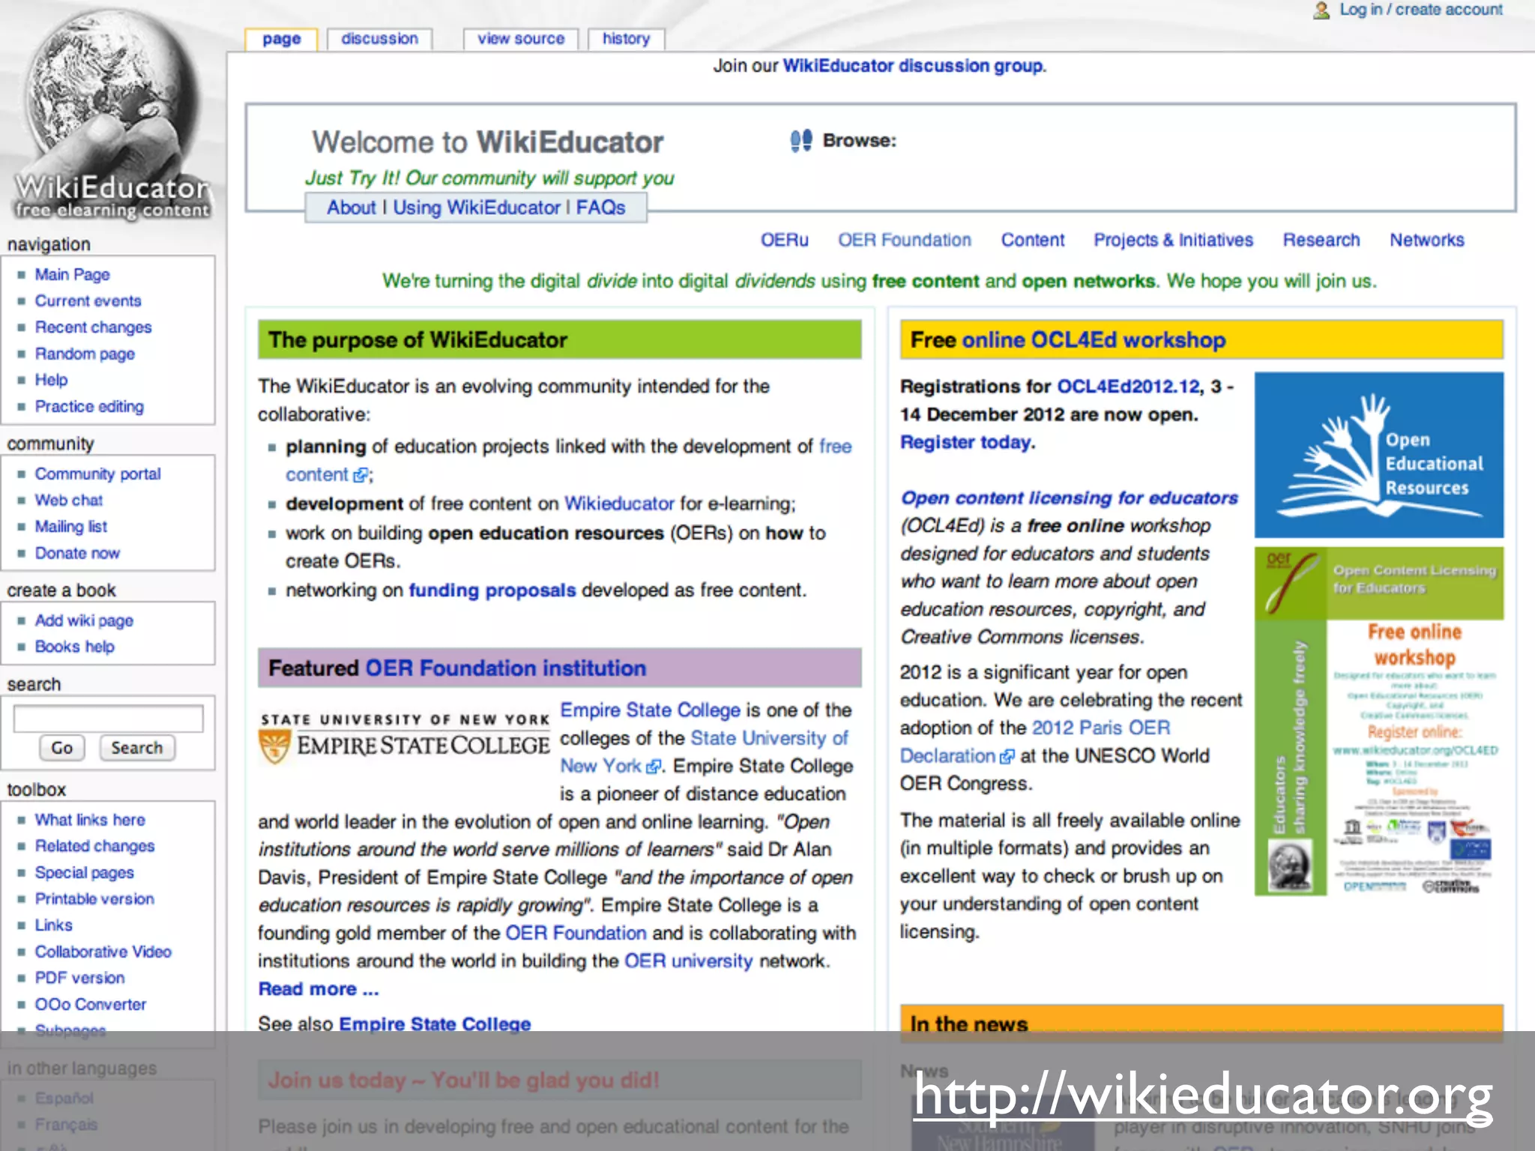Screen dimensions: 1535x1151
Task: Open the discussion tab
Action: (x=379, y=39)
